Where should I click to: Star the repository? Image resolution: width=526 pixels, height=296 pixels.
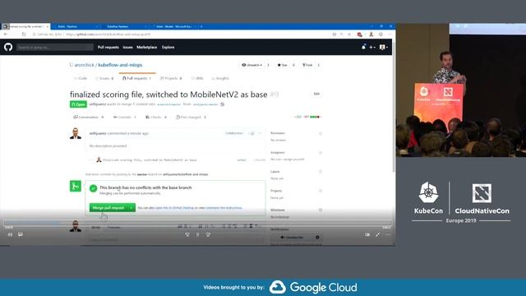(282, 65)
